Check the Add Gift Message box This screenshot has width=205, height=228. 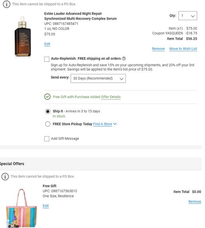click(x=46, y=139)
